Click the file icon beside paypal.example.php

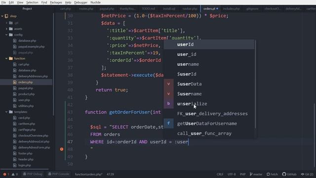point(15,46)
